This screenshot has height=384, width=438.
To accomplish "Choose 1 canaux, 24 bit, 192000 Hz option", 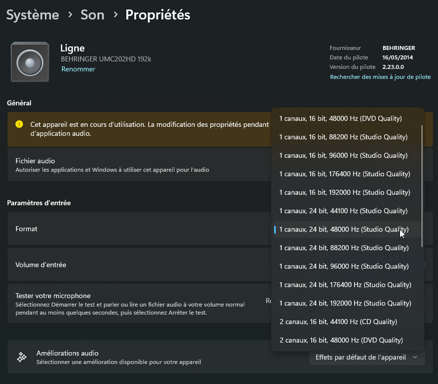I will pos(345,303).
